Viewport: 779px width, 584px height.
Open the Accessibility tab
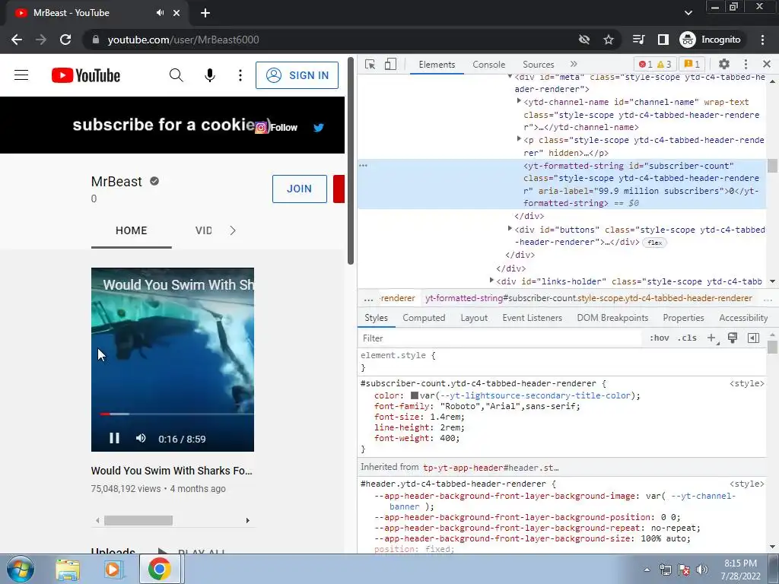coord(743,318)
